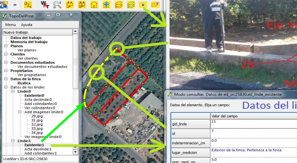Viewport: 297px width, 163px height.
Task: Select Ver clientes in the tree
Action: (27, 58)
